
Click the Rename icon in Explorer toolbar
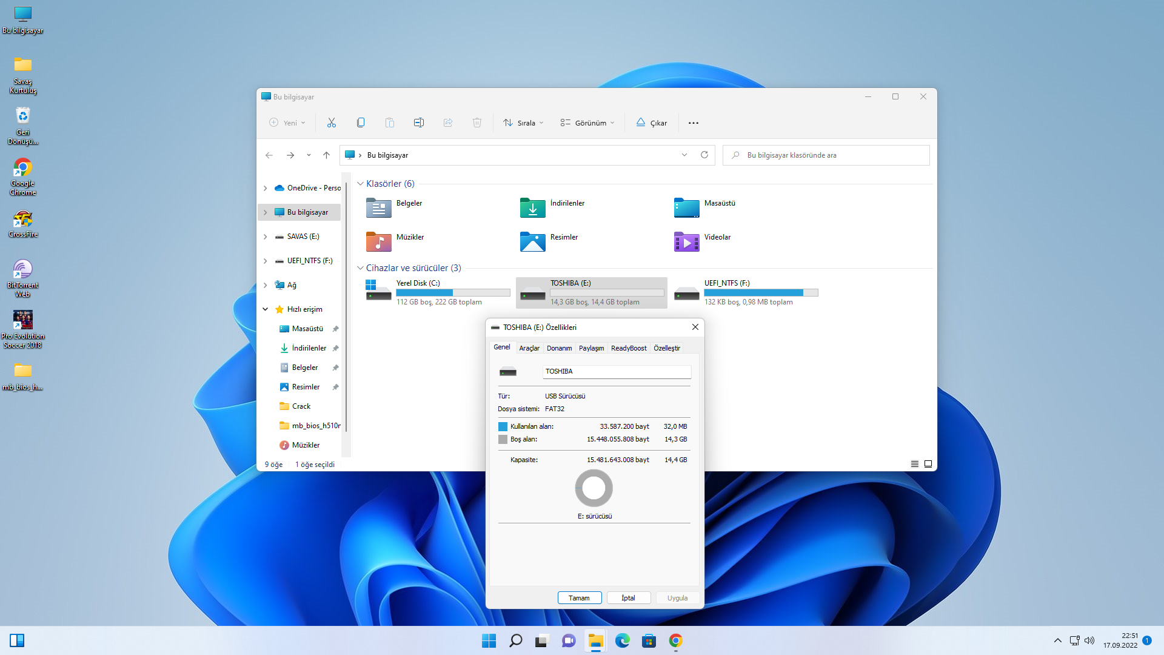(x=419, y=123)
